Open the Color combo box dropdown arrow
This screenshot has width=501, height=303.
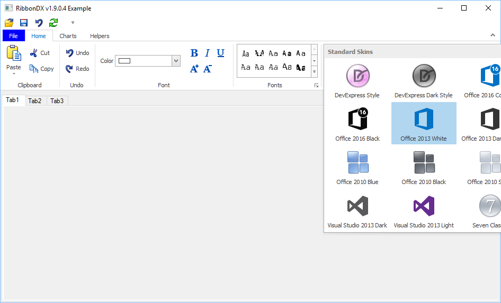176,61
